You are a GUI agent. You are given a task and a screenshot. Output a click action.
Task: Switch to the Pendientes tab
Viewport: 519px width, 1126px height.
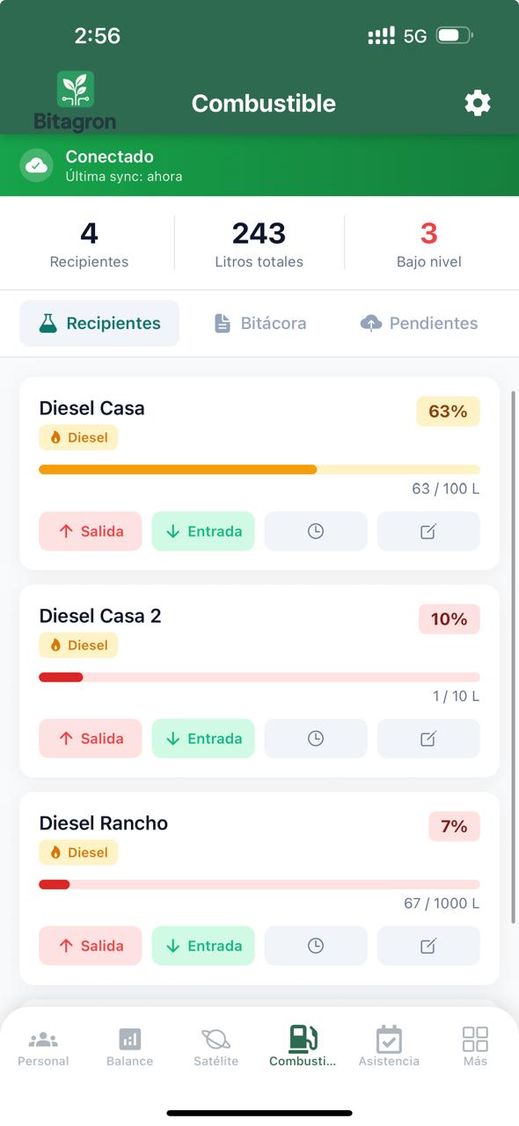click(420, 324)
